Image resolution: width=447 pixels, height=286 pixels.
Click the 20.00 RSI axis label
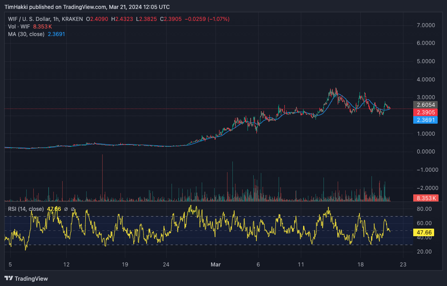pos(424,251)
